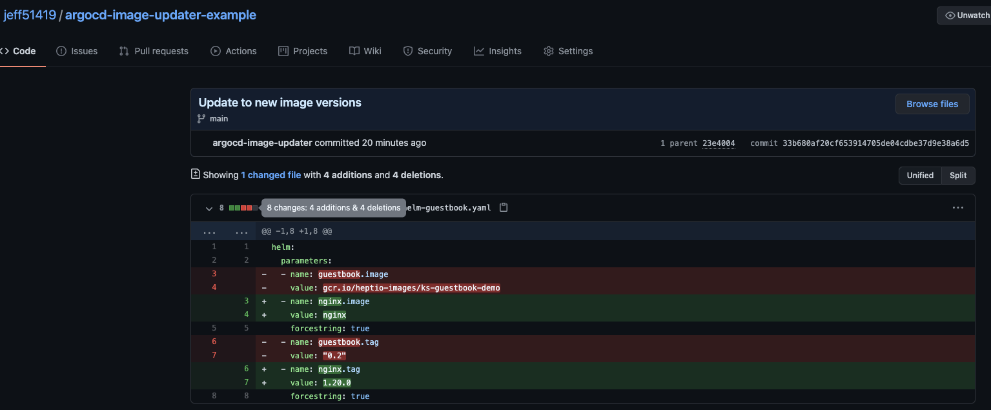This screenshot has width=991, height=410.
Task: Click the hunk header @@ -1,8 +1,8 @@
Action: click(x=297, y=231)
